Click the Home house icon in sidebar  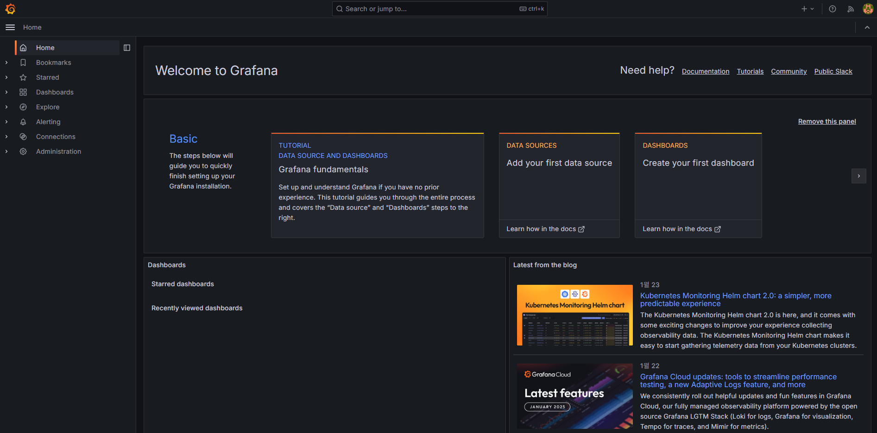coord(23,48)
